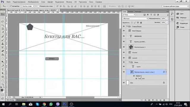Select the Eraser tool
Image resolution: width=190 pixels, height=107 pixels.
tap(3, 51)
